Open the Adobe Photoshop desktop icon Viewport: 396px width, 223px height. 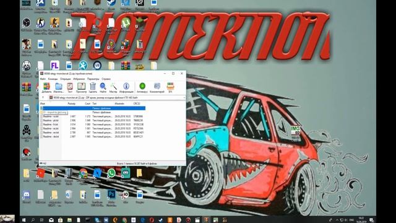point(111,195)
